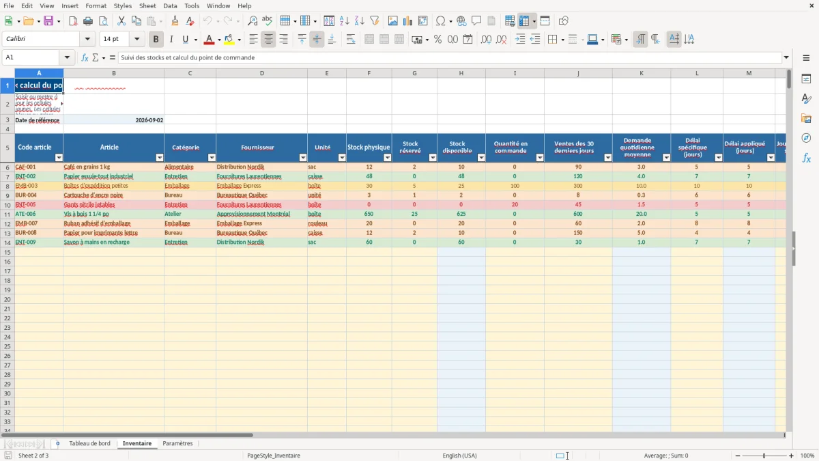Open the Sheet menu
The image size is (819, 461).
[147, 5]
